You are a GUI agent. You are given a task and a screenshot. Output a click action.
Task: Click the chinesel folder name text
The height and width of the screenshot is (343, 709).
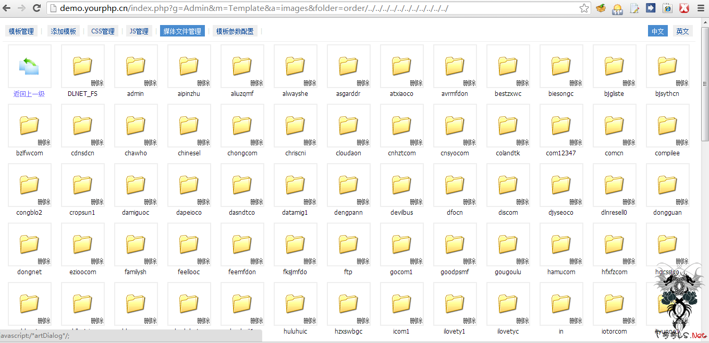point(189,153)
